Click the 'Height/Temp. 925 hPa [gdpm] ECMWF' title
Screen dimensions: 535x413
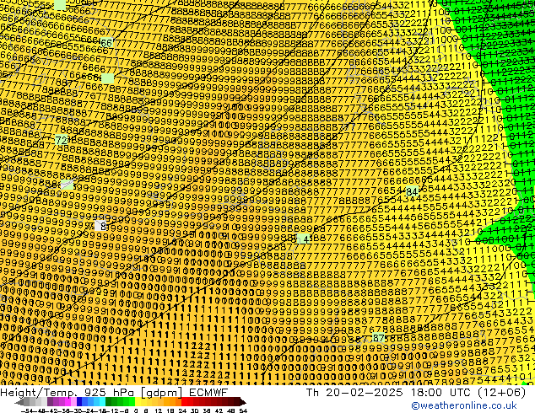[114, 392]
